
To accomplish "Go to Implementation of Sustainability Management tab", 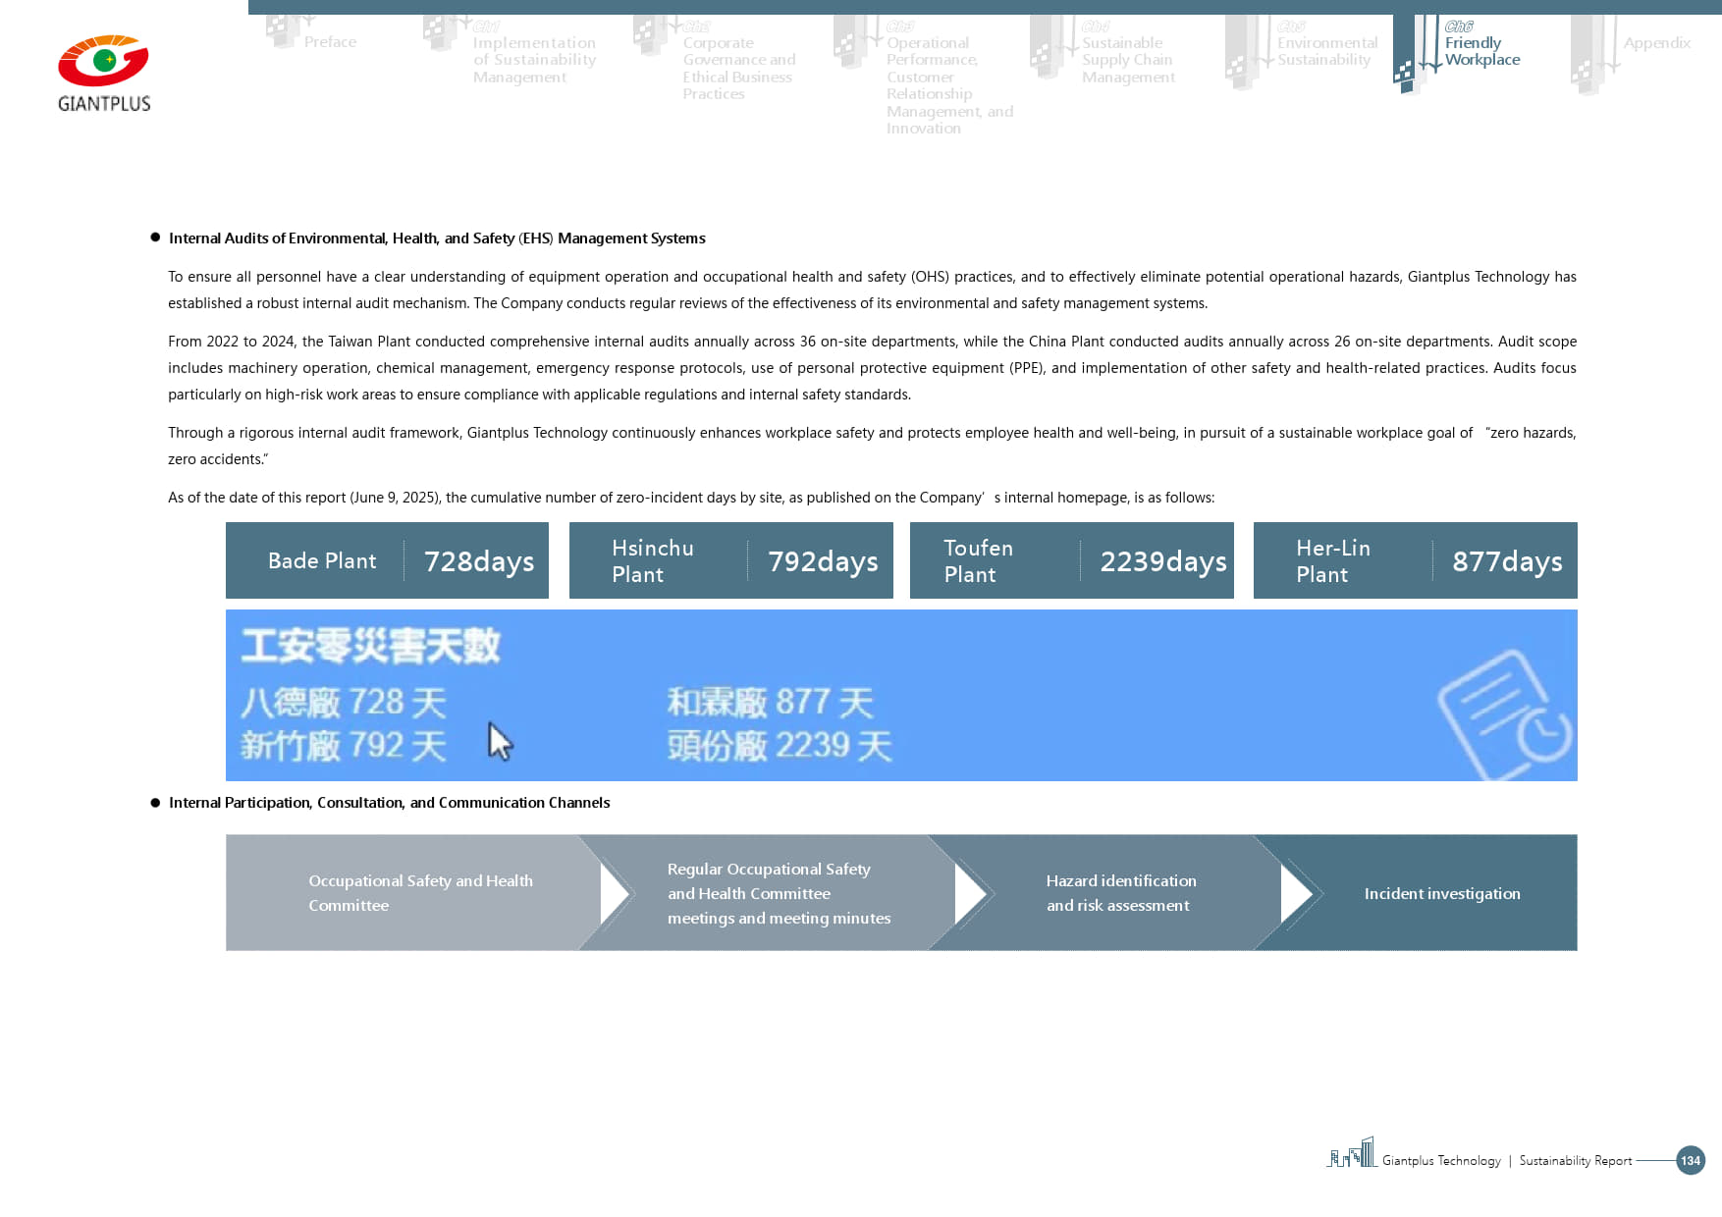I will (533, 60).
